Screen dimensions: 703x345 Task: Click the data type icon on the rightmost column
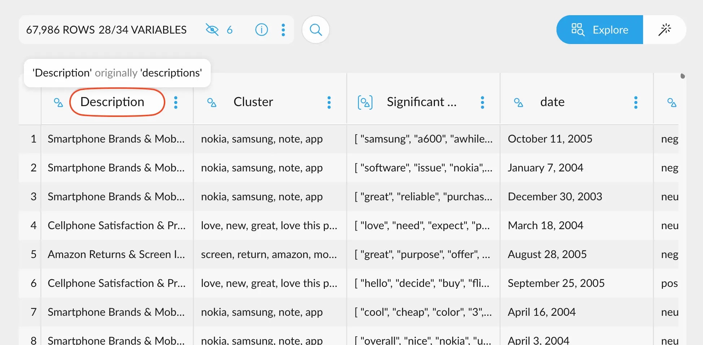coord(672,103)
